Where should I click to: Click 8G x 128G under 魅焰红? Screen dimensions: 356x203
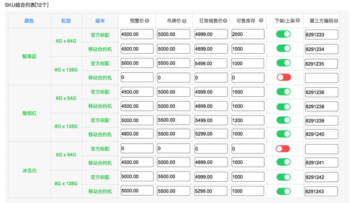tap(66, 126)
